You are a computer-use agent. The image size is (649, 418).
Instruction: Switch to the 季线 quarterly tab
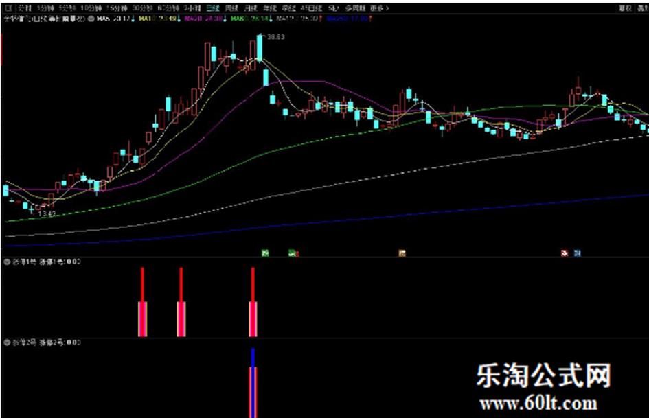click(288, 8)
